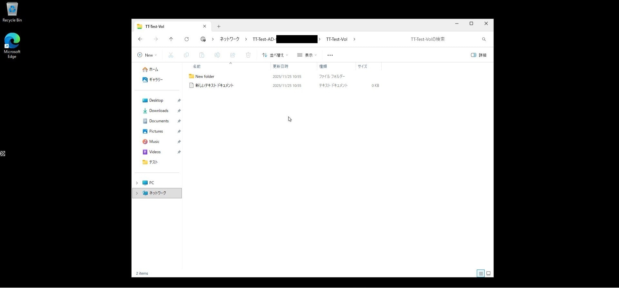
Task: Click the Delete trash icon
Action: coord(248,55)
